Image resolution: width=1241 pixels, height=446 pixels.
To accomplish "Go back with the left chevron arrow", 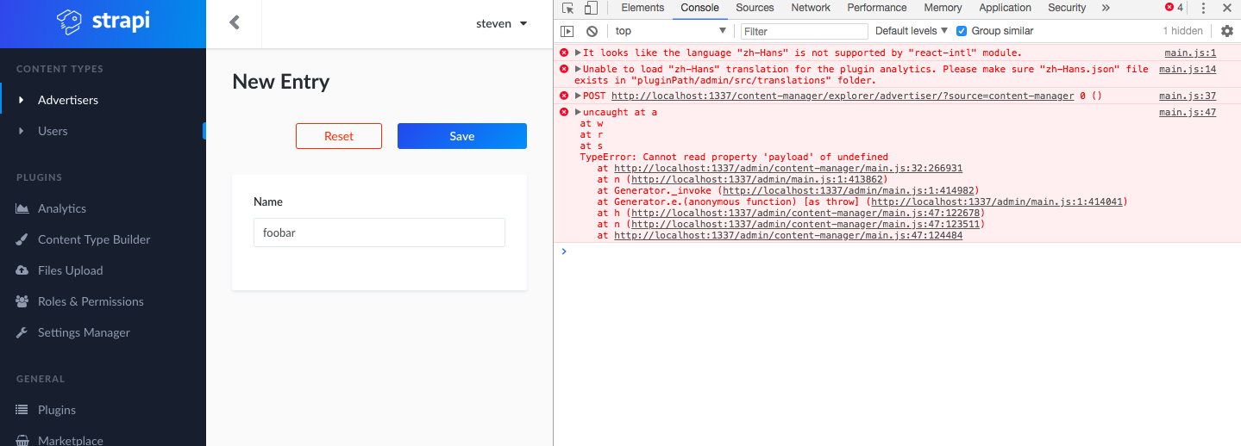I will [x=234, y=23].
